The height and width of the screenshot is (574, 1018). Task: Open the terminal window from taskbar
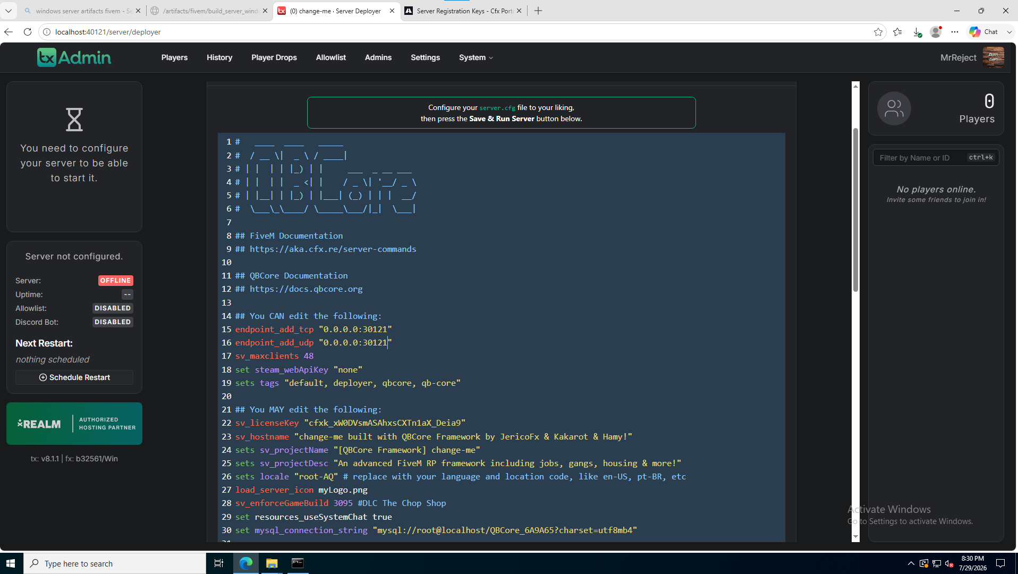(298, 563)
